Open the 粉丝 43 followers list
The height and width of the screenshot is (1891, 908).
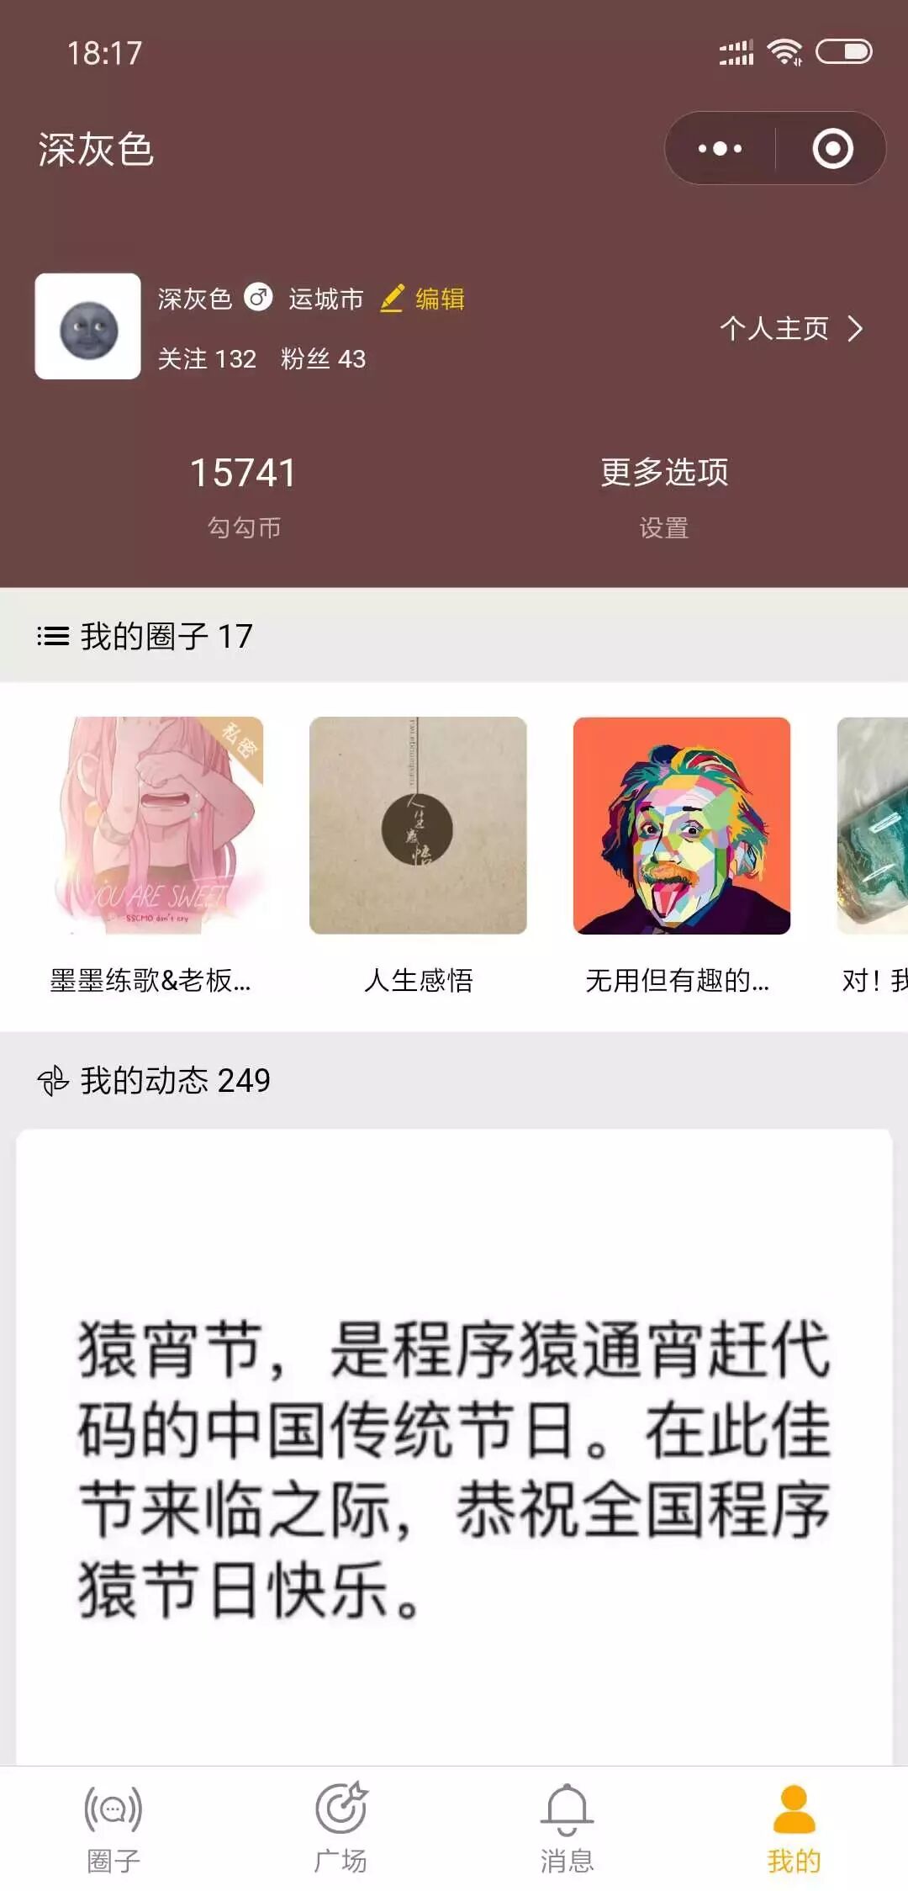[323, 359]
